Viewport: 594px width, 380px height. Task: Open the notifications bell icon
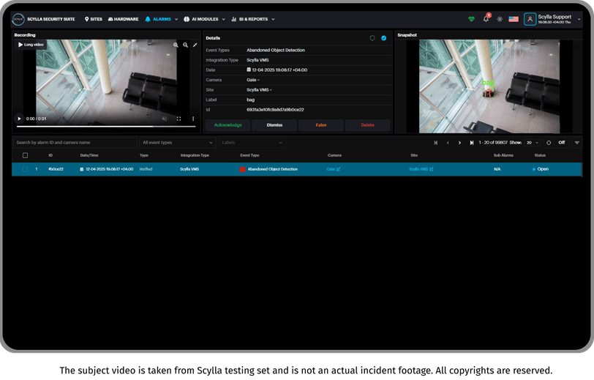tap(486, 19)
